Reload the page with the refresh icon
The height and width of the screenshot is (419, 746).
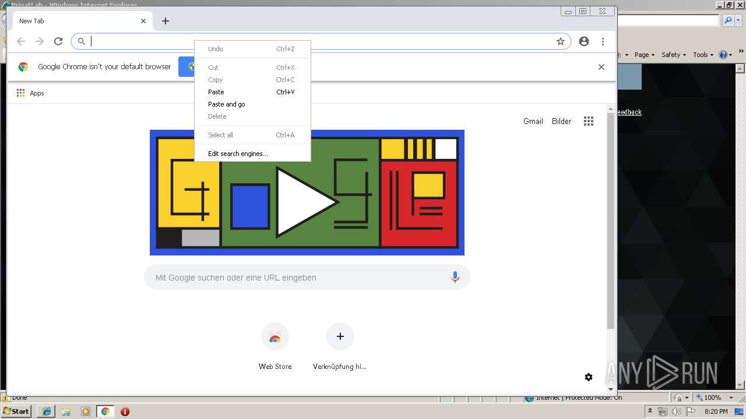click(58, 41)
